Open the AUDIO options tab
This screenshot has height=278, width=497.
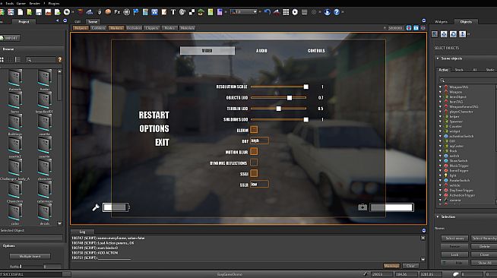pos(261,51)
